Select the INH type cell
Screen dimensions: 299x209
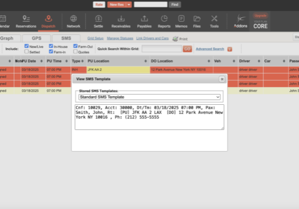(79, 70)
